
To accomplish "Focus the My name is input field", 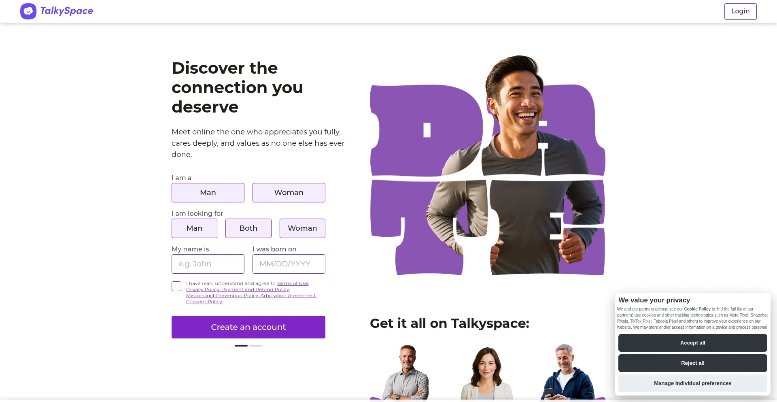I will click(208, 264).
